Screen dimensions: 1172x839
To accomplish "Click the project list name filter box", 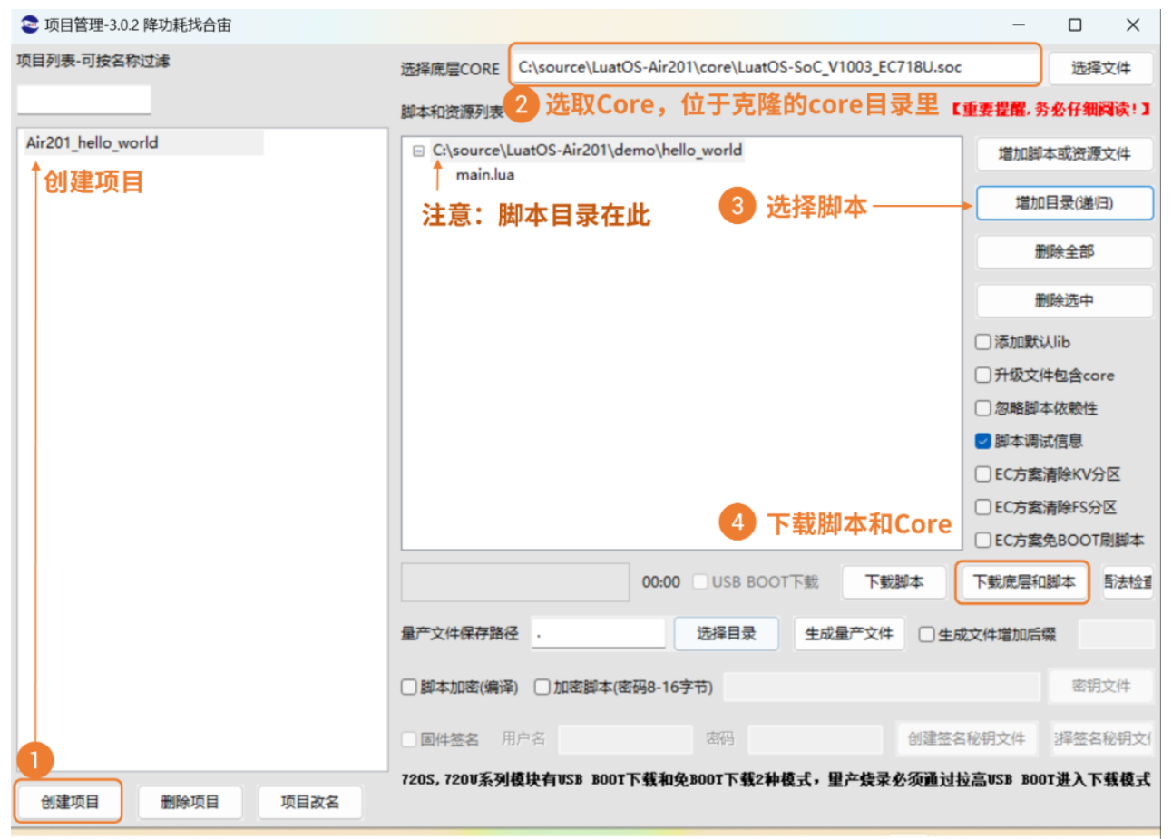I will tap(83, 100).
